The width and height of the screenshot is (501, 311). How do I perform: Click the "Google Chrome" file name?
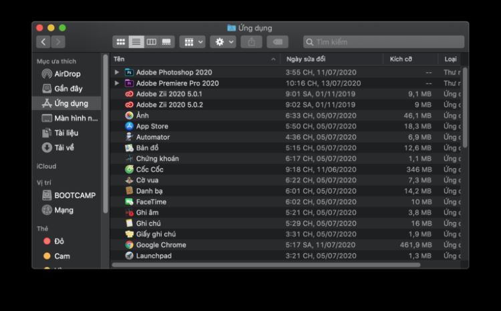pyautogui.click(x=161, y=245)
